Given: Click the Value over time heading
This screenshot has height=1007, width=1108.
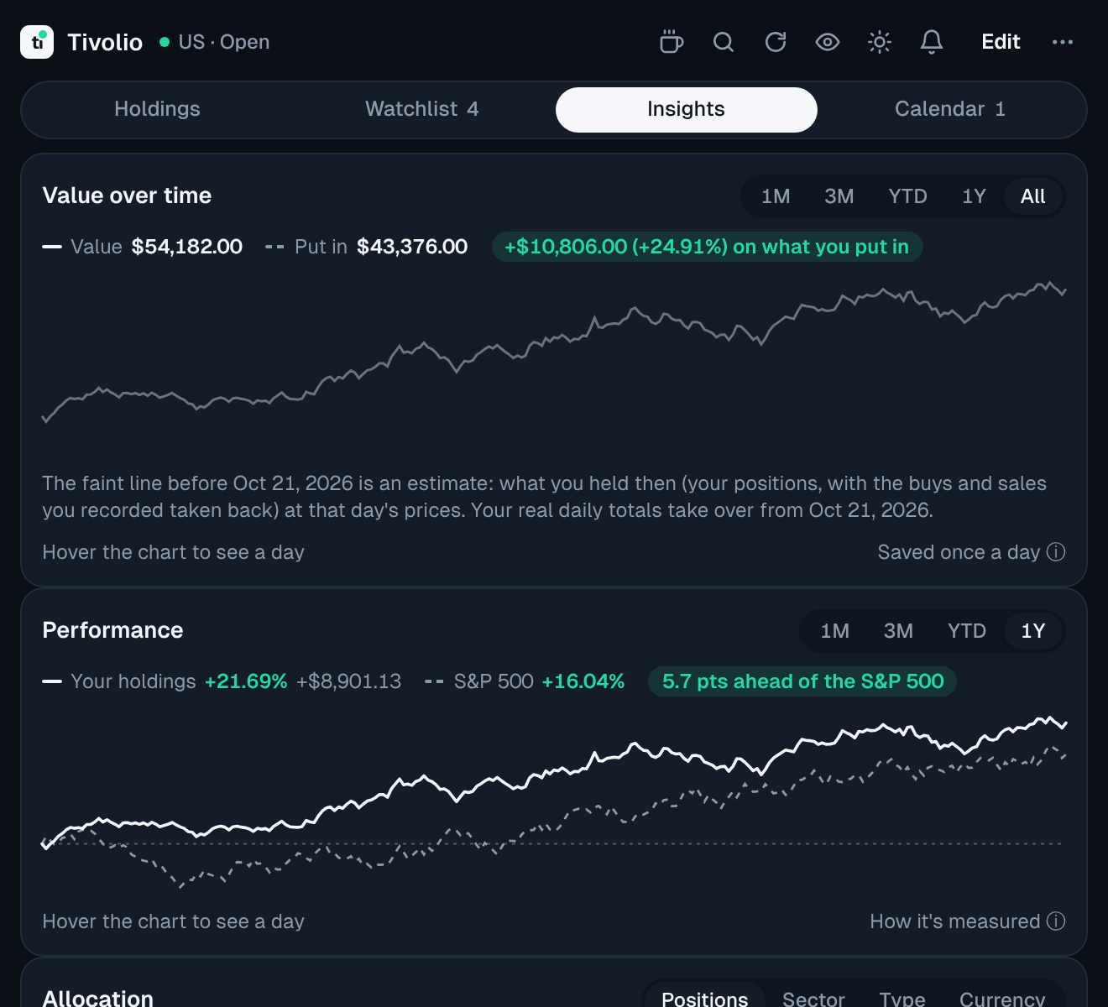Looking at the screenshot, I should tap(127, 196).
